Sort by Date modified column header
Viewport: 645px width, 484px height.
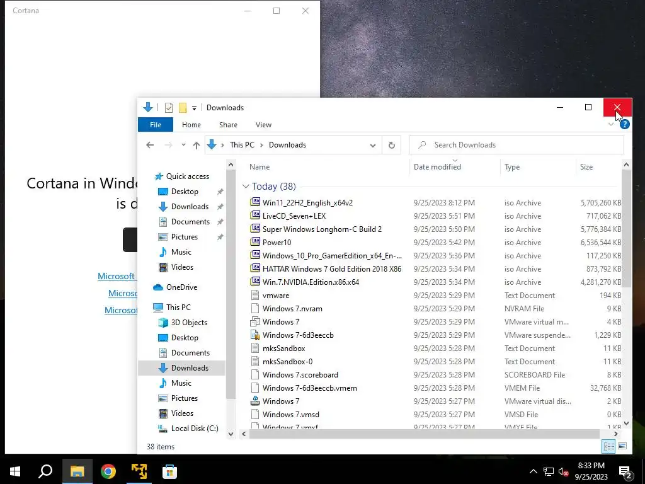pyautogui.click(x=437, y=166)
